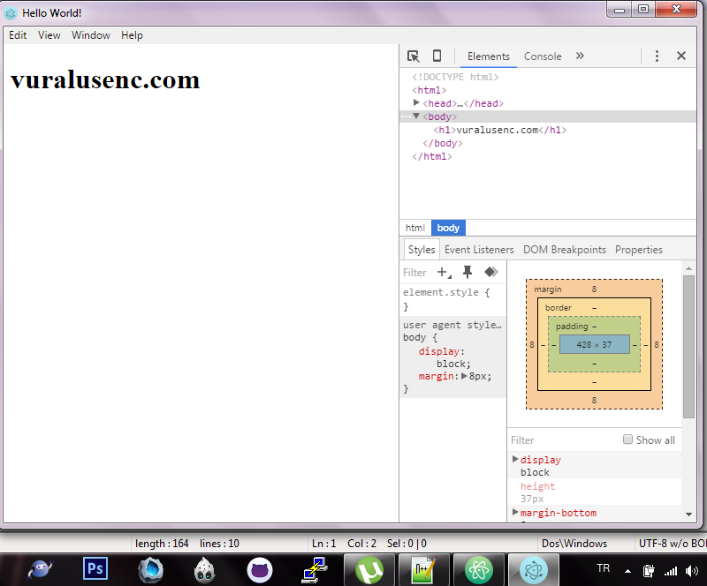Open DevTools customize menu (three dots)
Viewport: 707px width, 586px height.
click(657, 56)
